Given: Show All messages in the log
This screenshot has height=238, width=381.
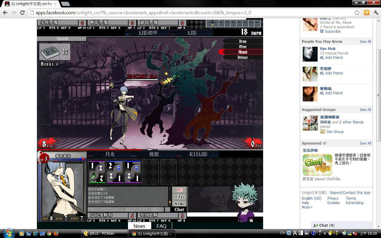Looking at the screenshot, I should (179, 190).
